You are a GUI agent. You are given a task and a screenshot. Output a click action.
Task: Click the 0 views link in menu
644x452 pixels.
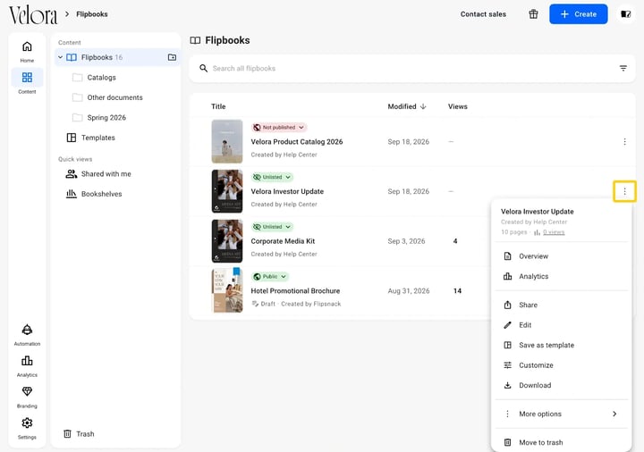(x=554, y=232)
